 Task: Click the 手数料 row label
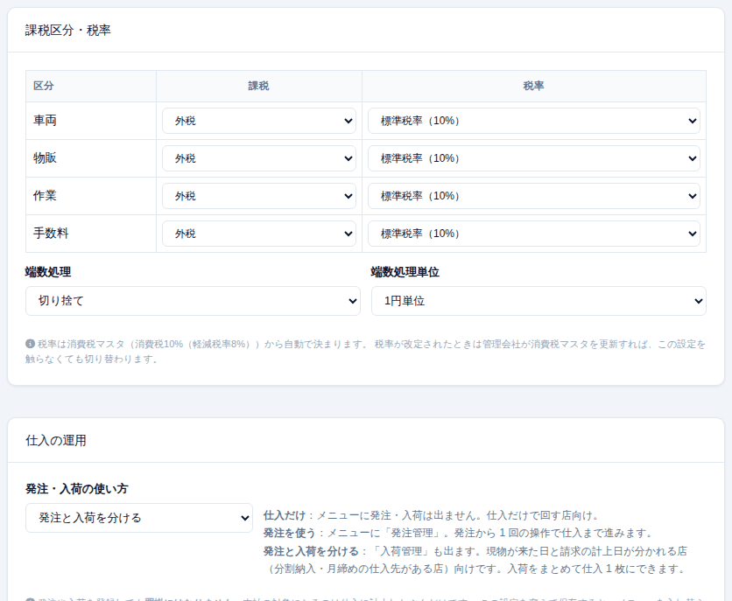(51, 233)
